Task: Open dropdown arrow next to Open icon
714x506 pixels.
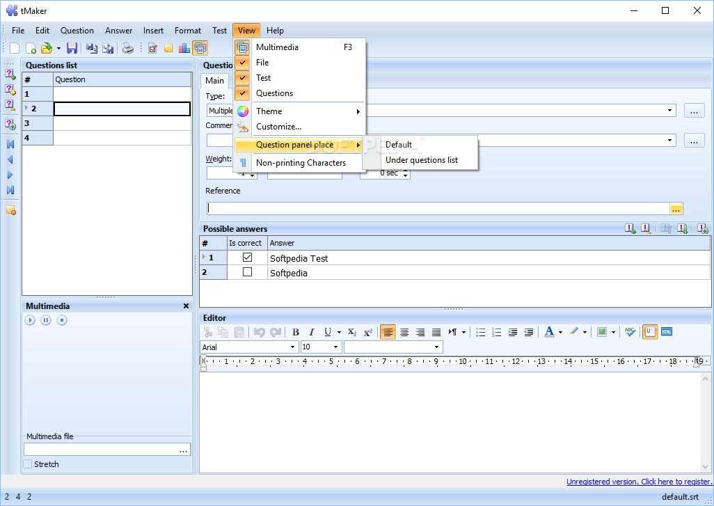Action: [58, 48]
